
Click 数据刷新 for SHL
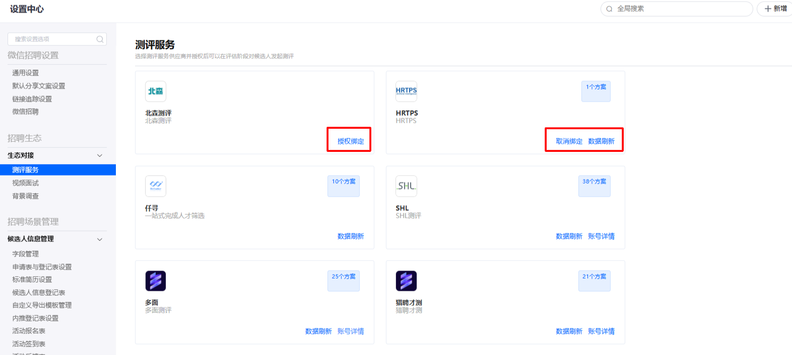[569, 236]
